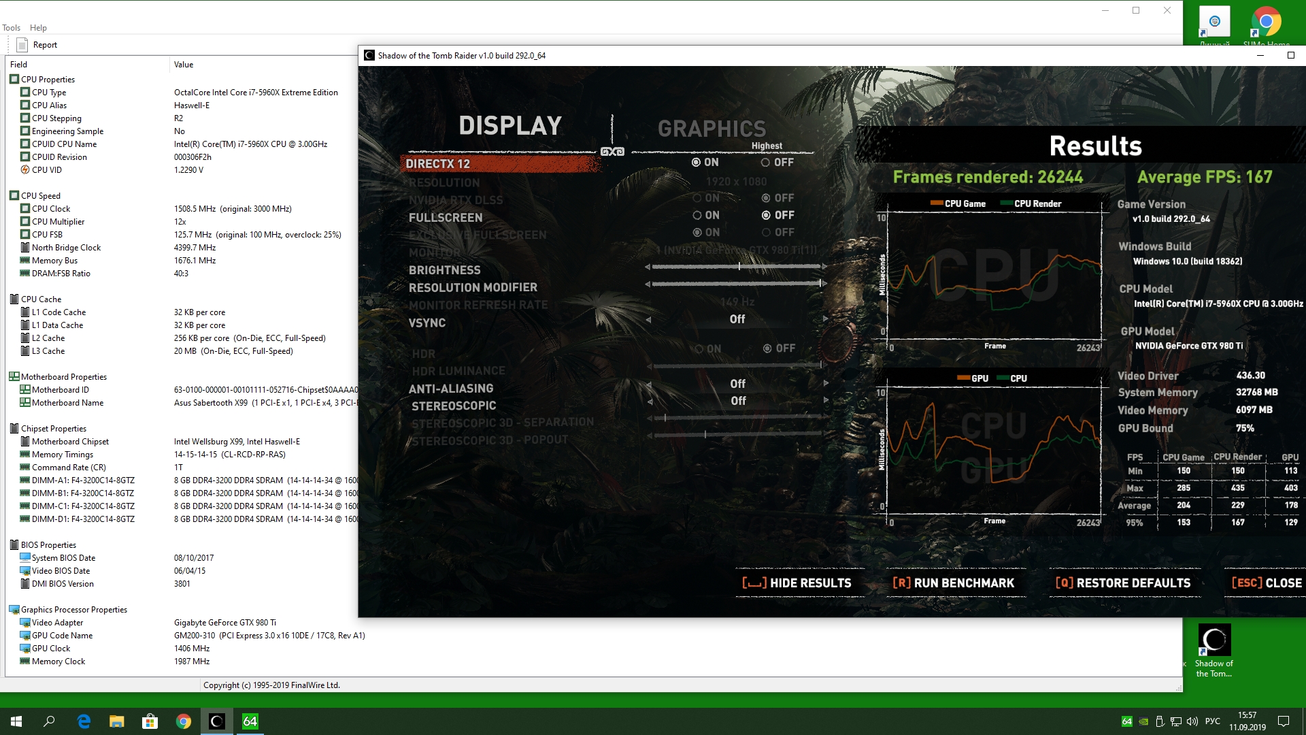Open Windows search magnifier

49,721
